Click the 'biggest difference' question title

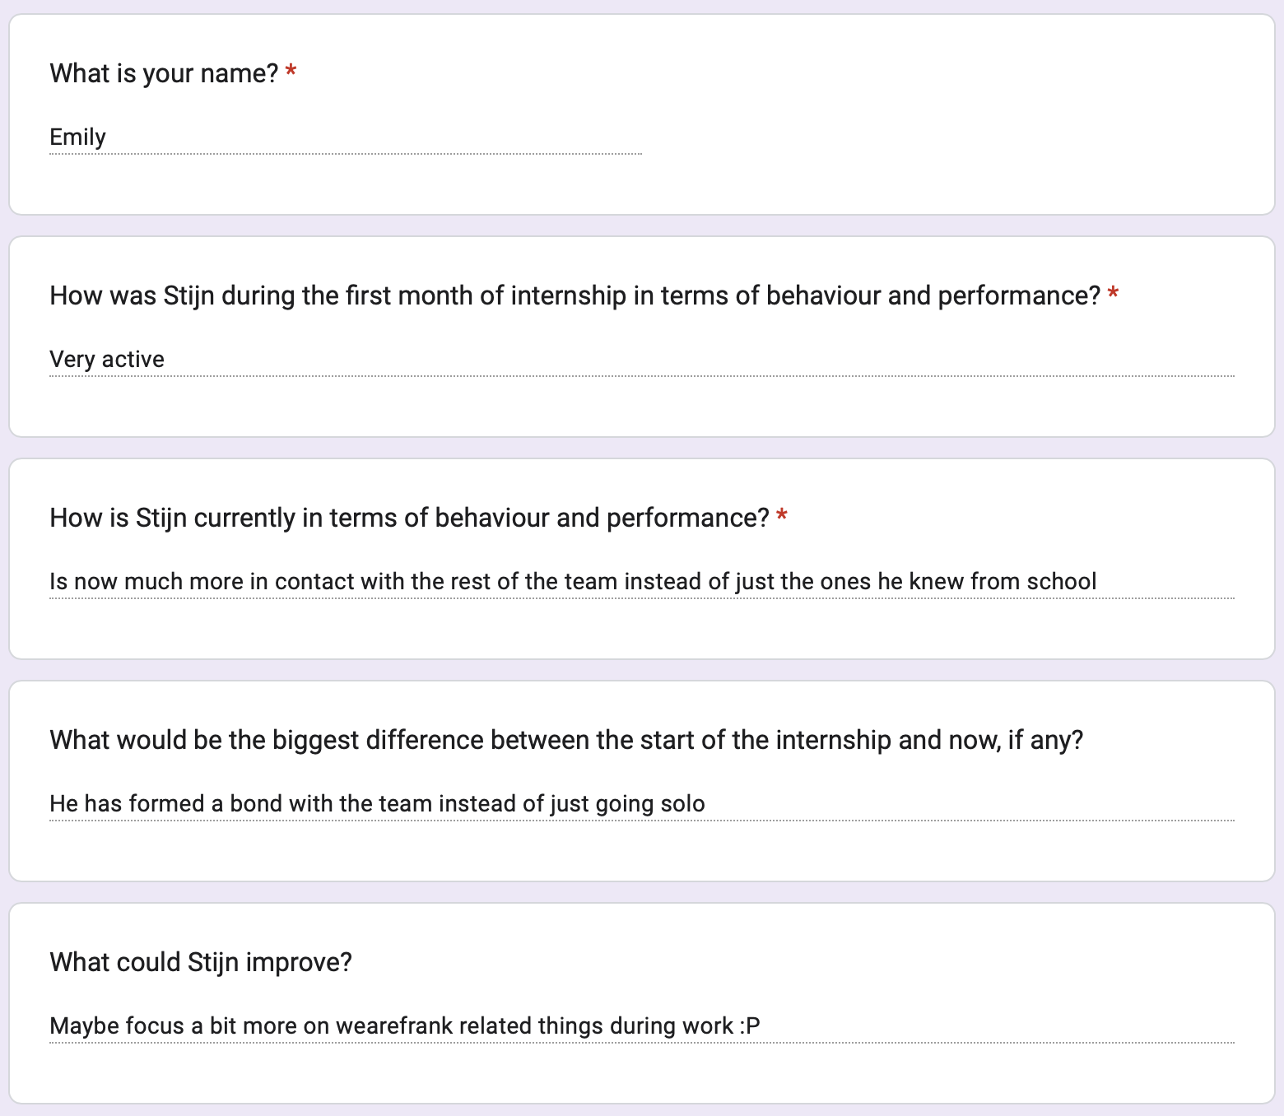566,740
